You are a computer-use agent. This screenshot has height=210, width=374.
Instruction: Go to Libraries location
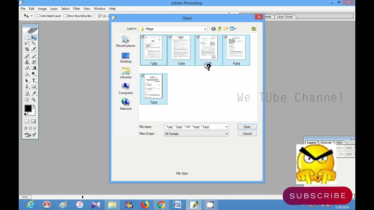tap(126, 73)
